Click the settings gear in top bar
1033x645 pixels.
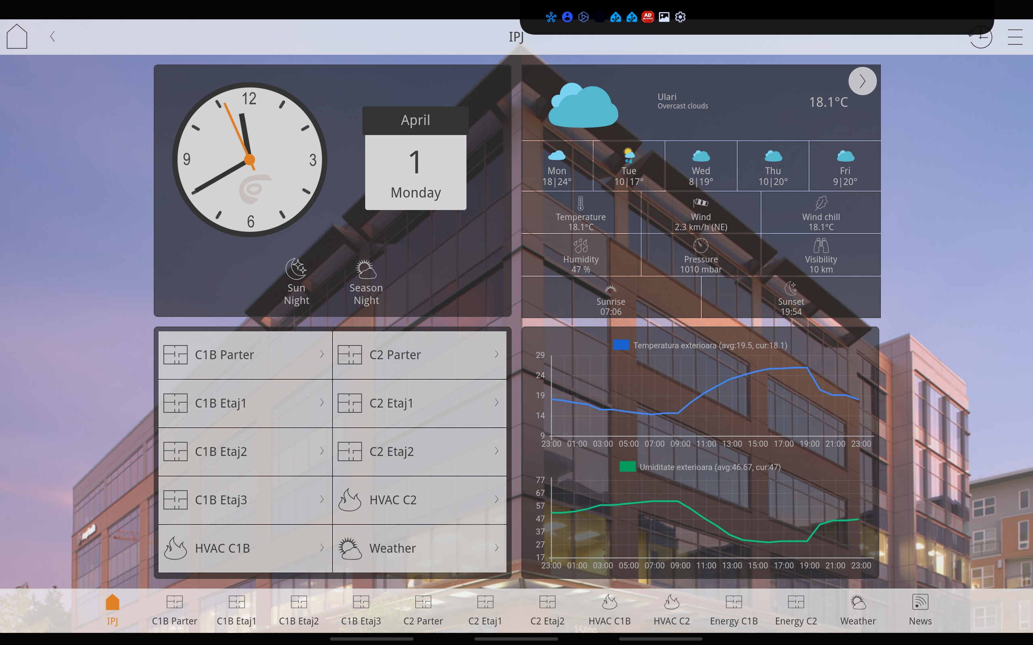pos(680,17)
